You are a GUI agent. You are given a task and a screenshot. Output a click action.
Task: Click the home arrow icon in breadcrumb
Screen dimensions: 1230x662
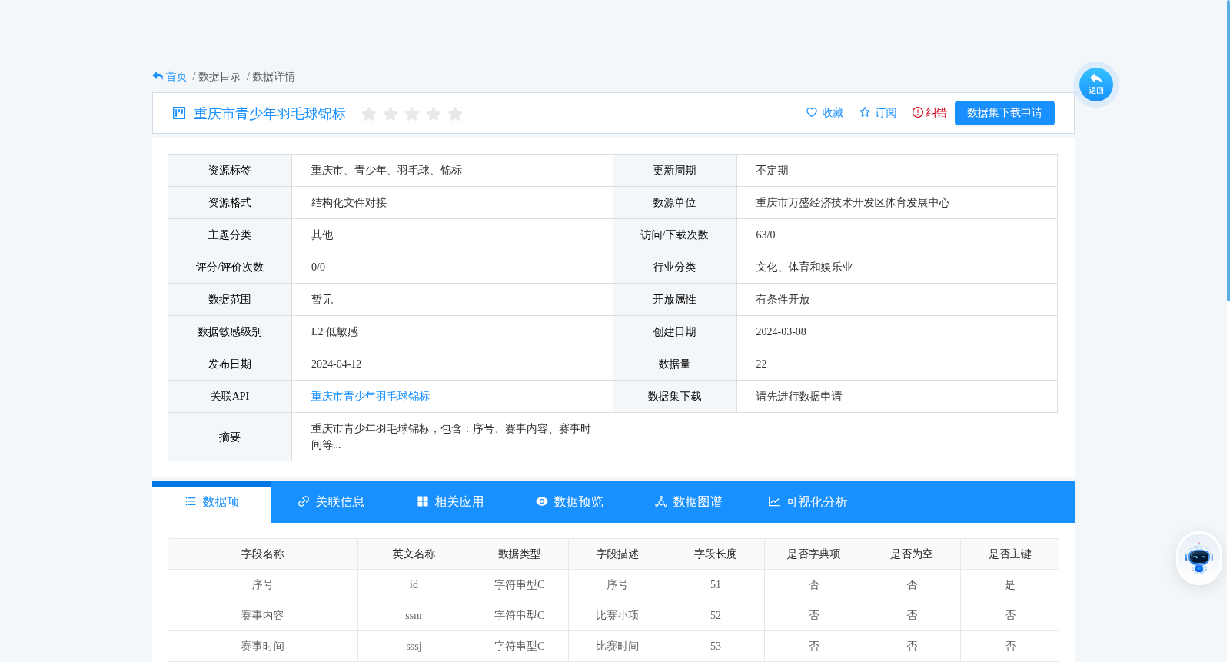(158, 76)
